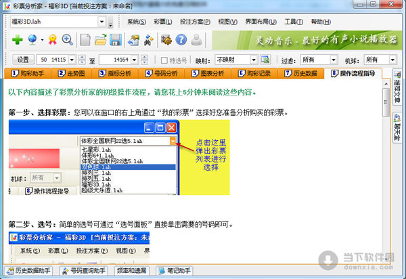The height and width of the screenshot is (279, 406).
Task: Click the gray user profile icon
Action: 196,40
